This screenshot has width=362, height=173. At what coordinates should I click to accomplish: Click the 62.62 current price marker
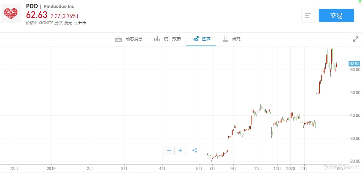pyautogui.click(x=354, y=64)
